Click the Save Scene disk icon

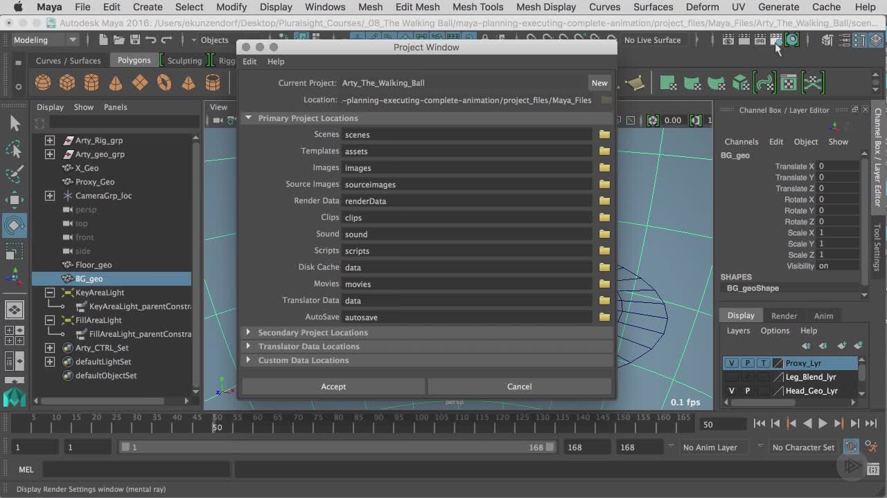tap(134, 40)
